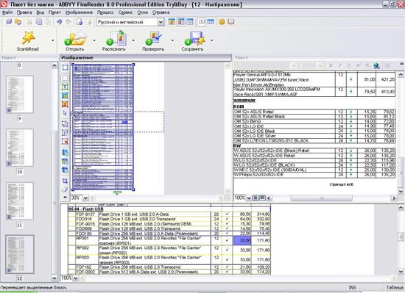The height and width of the screenshot is (293, 405).
Task: Open the Text pane 100% zoom dropdown
Action: point(248,198)
